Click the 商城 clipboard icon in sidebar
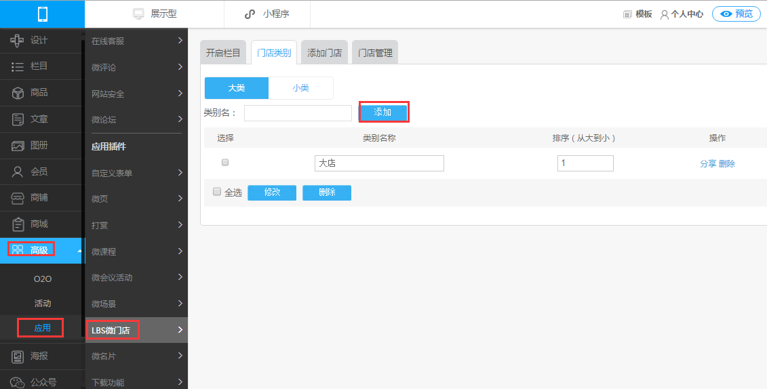Image resolution: width=767 pixels, height=389 pixels. [x=18, y=224]
